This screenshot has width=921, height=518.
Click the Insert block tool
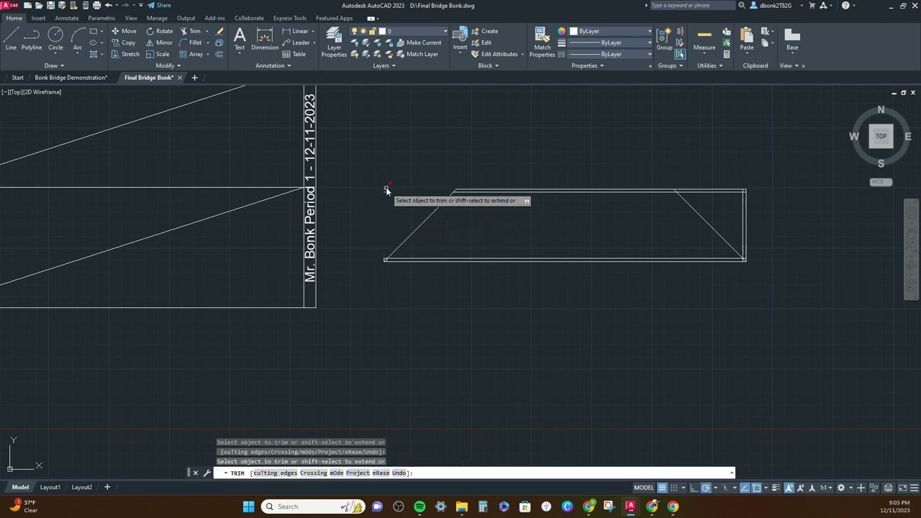(460, 39)
